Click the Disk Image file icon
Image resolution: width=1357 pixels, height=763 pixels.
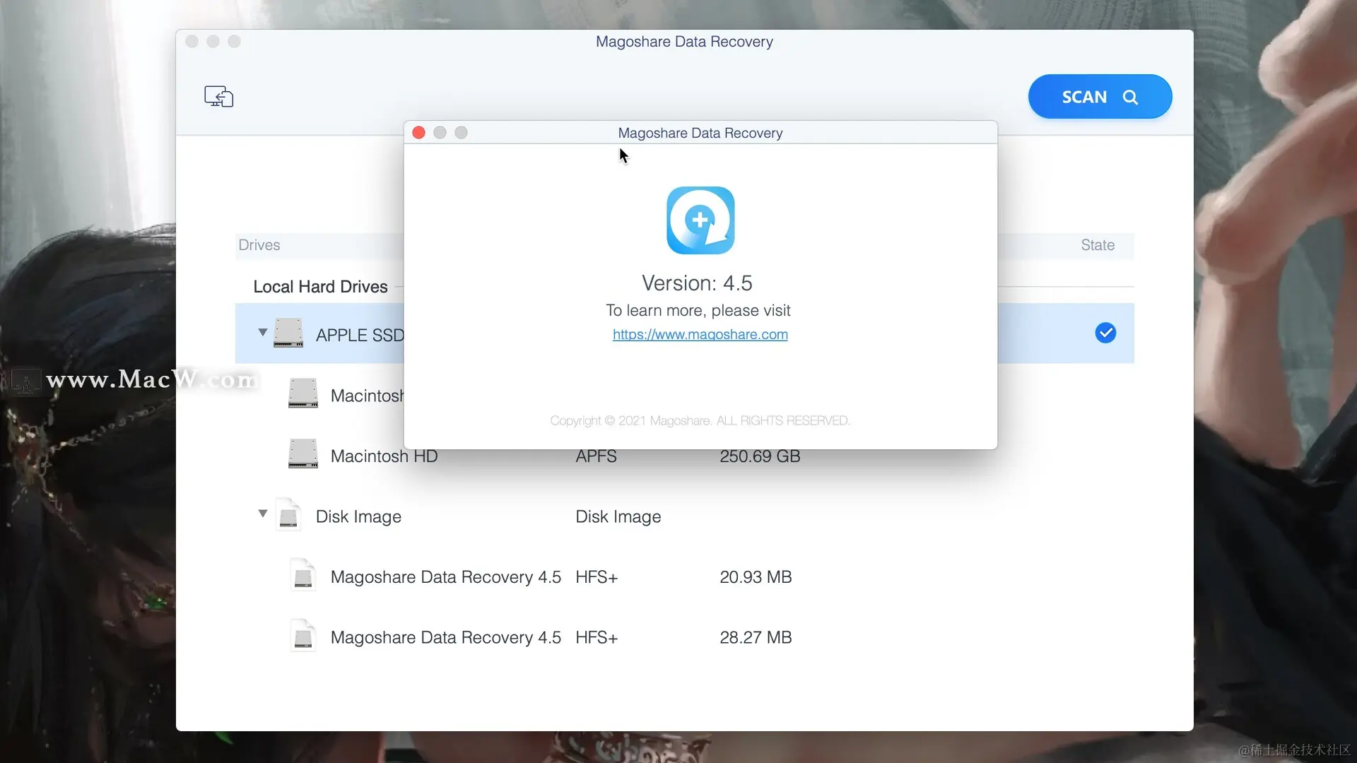point(288,514)
